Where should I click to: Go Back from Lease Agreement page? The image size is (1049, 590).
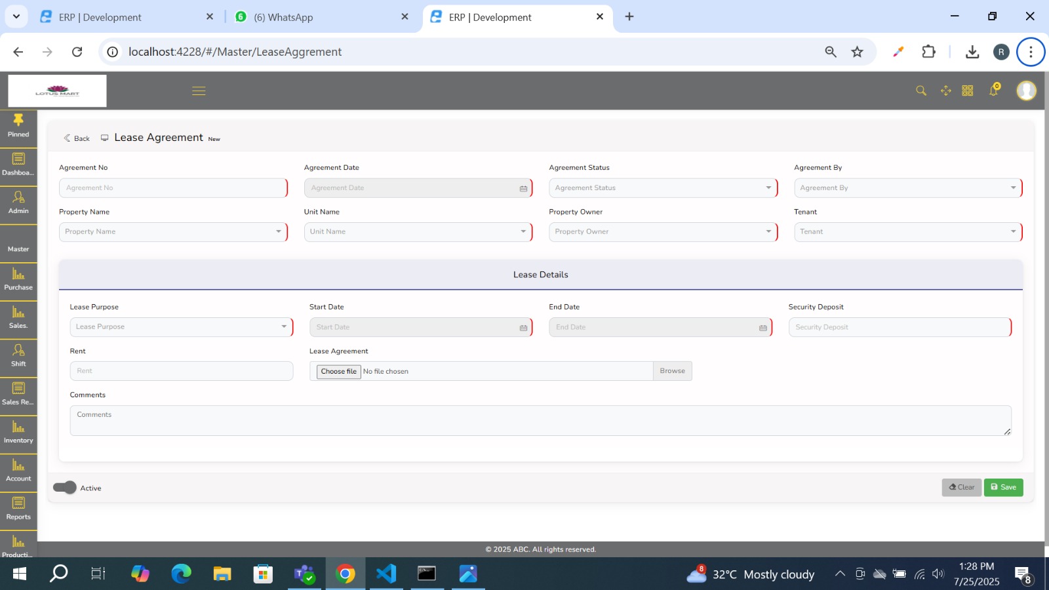pos(77,138)
